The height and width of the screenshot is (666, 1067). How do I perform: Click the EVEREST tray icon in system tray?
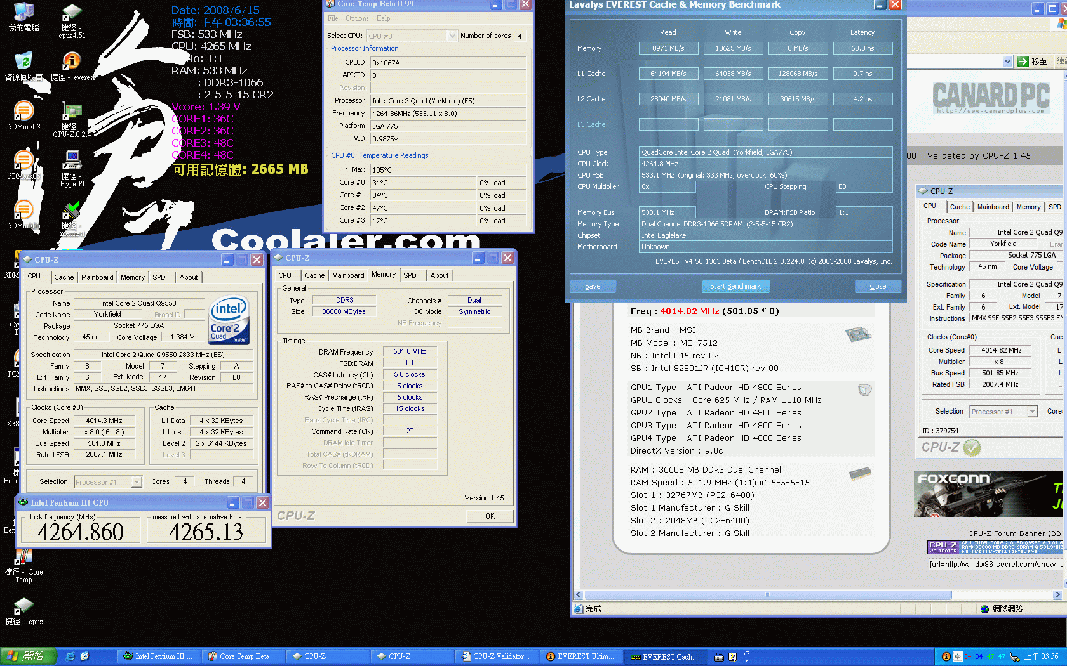pyautogui.click(x=946, y=656)
